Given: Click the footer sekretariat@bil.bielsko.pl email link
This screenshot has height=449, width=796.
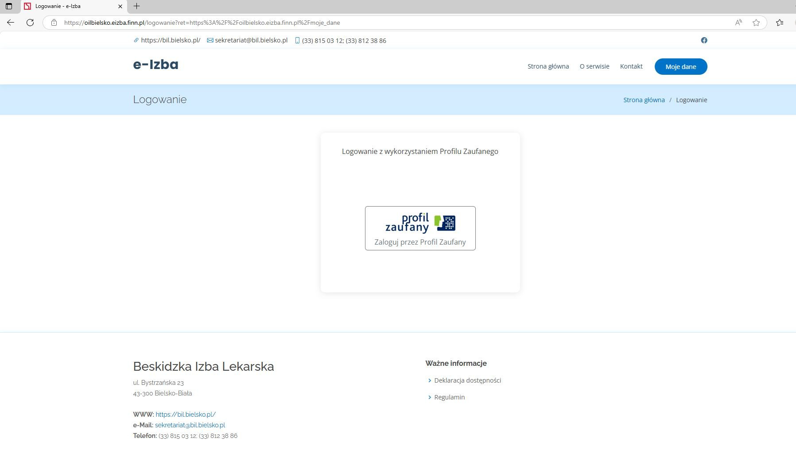Looking at the screenshot, I should click(190, 425).
